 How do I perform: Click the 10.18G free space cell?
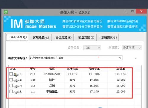tap(94, 74)
